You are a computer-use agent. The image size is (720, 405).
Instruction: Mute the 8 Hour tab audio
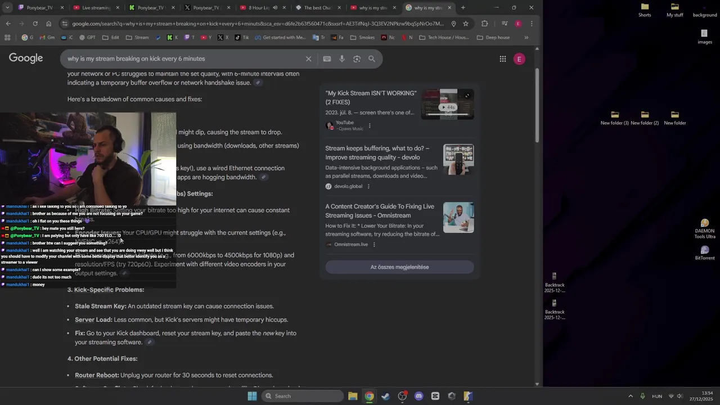(x=275, y=8)
